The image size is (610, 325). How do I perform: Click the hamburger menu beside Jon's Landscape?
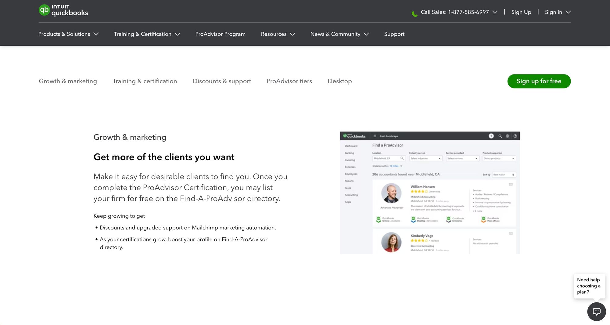[375, 136]
